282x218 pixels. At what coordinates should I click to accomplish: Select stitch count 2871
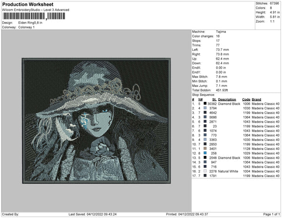(213, 122)
